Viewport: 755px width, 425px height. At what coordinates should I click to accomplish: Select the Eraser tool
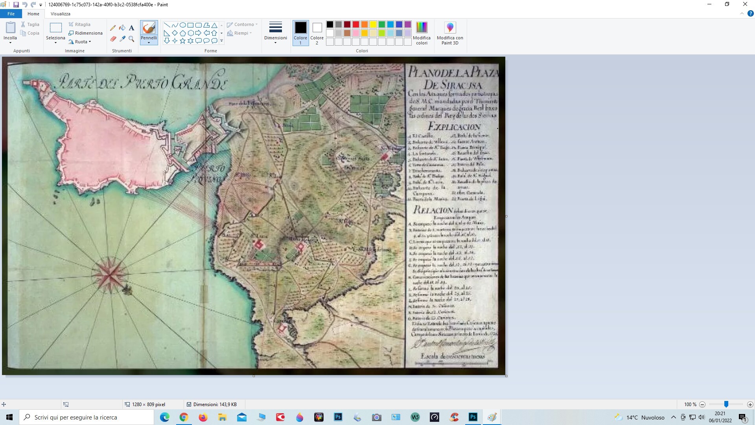113,39
